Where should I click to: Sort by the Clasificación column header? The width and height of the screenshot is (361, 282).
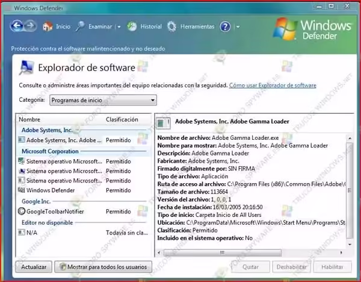click(122, 119)
